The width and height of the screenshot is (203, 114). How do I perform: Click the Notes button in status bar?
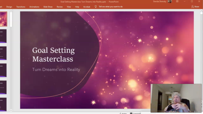point(123,113)
